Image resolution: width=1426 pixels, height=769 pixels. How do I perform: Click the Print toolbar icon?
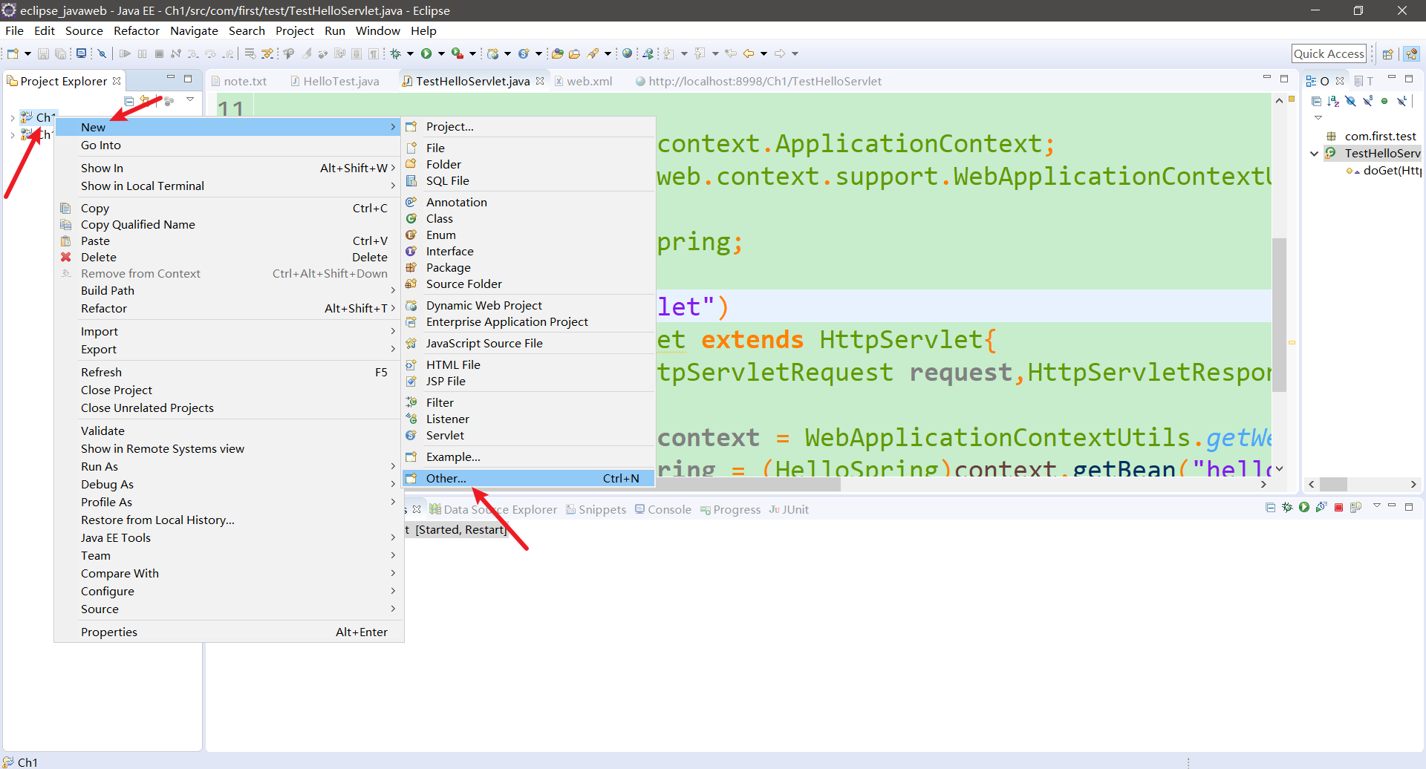pyautogui.click(x=82, y=53)
